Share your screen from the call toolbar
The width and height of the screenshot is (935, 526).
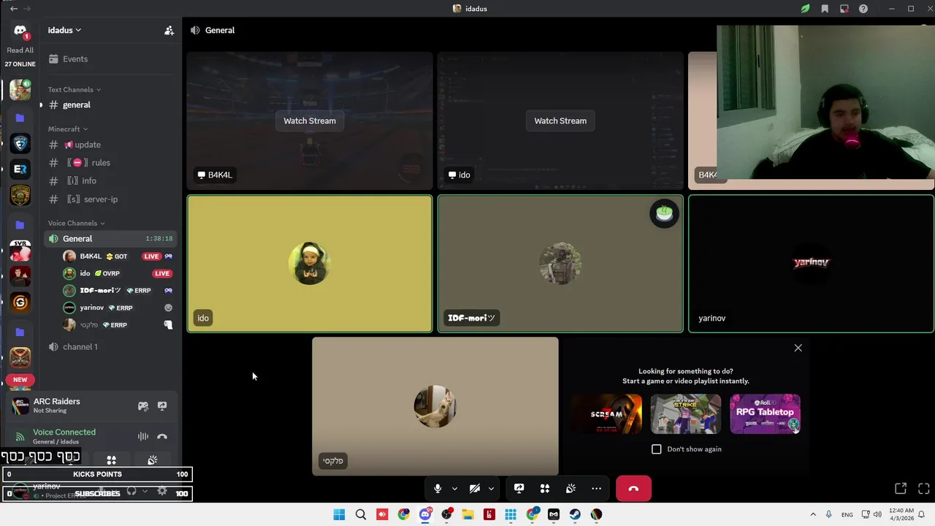click(x=519, y=489)
